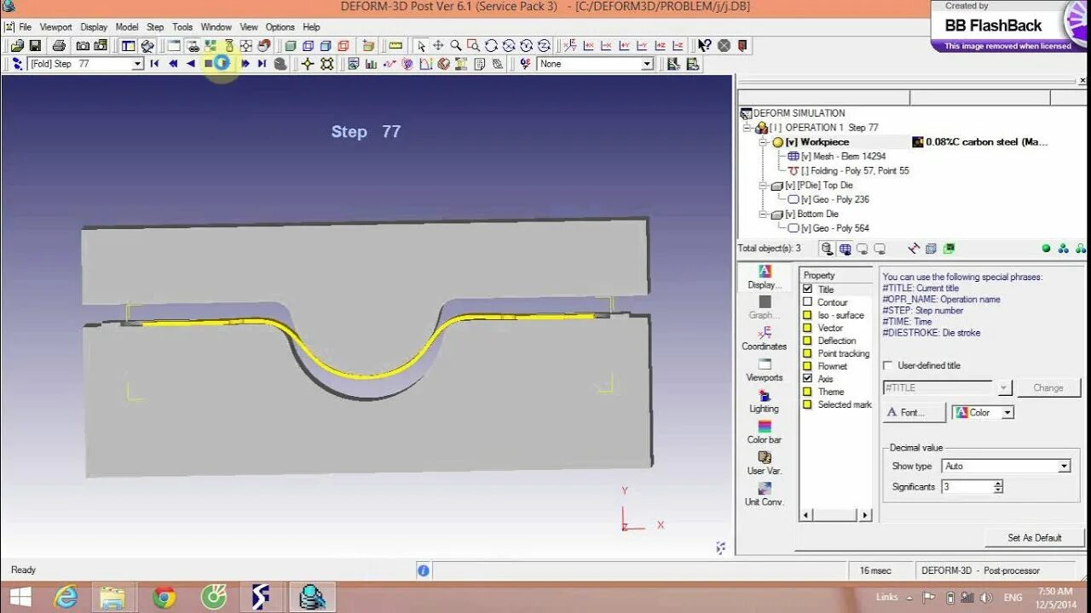Uncheck the Title property checkbox
This screenshot has height=613, width=1091.
pyautogui.click(x=807, y=289)
